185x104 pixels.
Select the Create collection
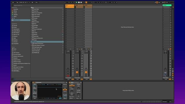(x=15, y=13)
